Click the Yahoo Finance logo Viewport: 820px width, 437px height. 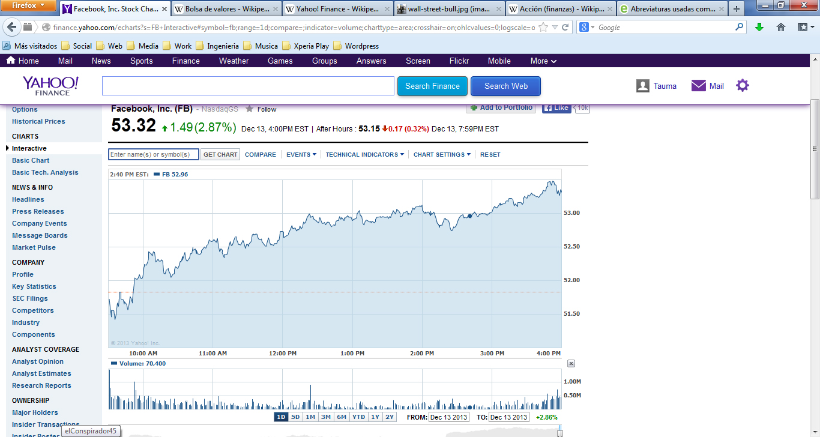tap(51, 86)
